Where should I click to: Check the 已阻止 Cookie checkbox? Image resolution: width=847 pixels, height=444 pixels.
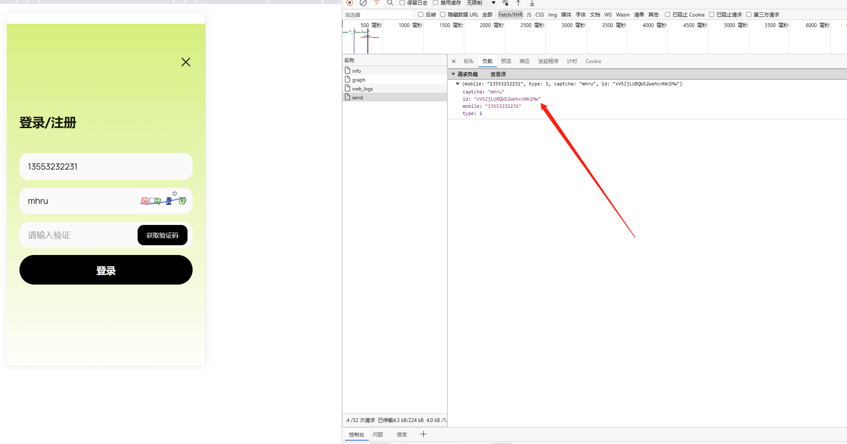click(x=668, y=14)
